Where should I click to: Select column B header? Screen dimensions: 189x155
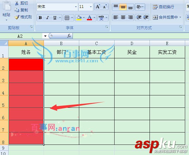61,43
